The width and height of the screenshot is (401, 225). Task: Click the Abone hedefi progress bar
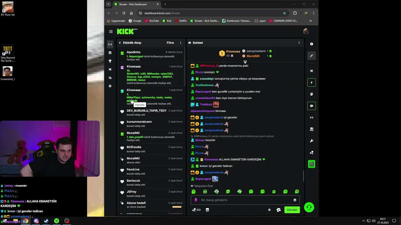177,207
